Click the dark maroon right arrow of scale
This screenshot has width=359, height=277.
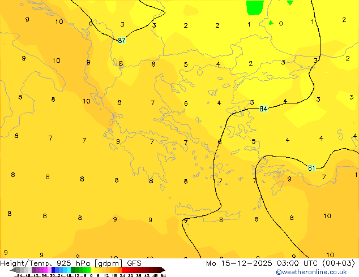pos(163,270)
